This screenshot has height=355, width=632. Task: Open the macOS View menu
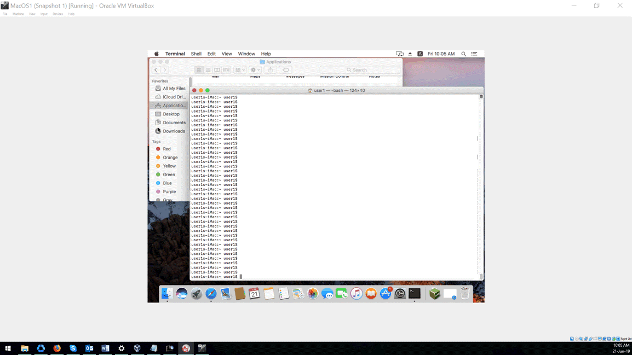[227, 54]
